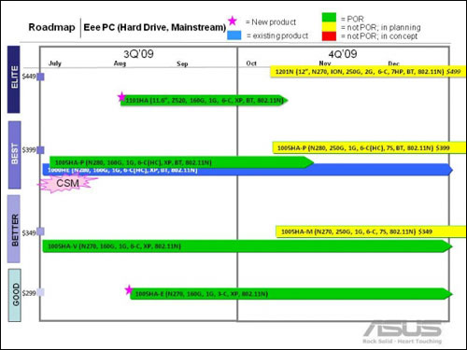Click the BETTER tier label
Screen dimensions: 467x350
point(14,229)
